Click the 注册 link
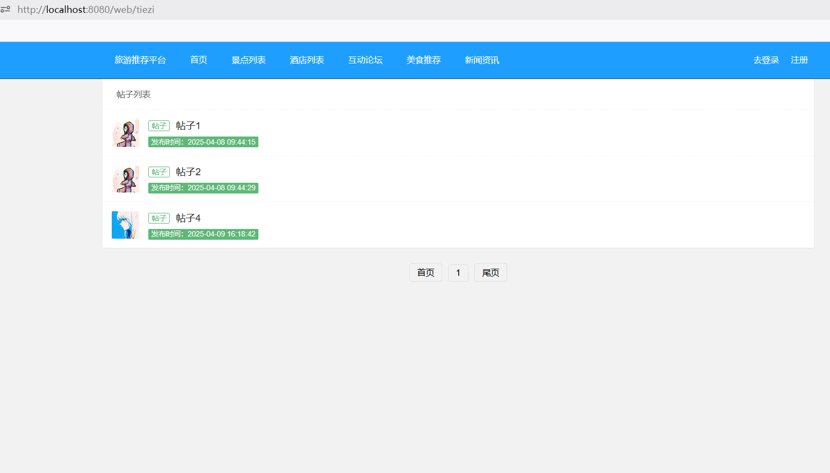This screenshot has height=473, width=830. 799,60
